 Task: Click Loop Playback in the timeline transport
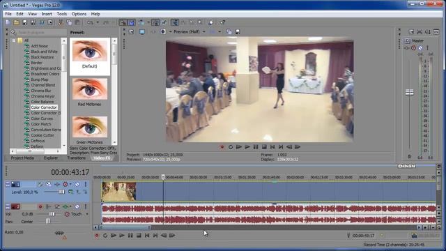pos(105,236)
